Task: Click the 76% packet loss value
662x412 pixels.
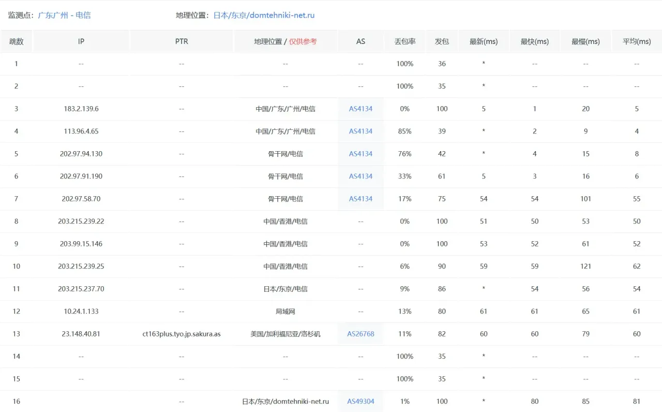Action: (405, 154)
